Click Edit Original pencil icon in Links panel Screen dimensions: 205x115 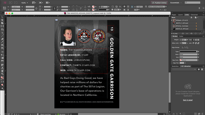(x=200, y=34)
